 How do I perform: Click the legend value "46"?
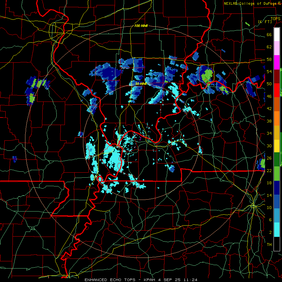pyautogui.click(x=269, y=97)
